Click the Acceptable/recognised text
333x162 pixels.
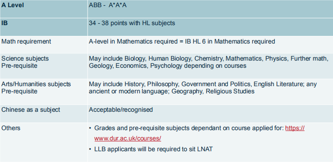[x=121, y=110]
